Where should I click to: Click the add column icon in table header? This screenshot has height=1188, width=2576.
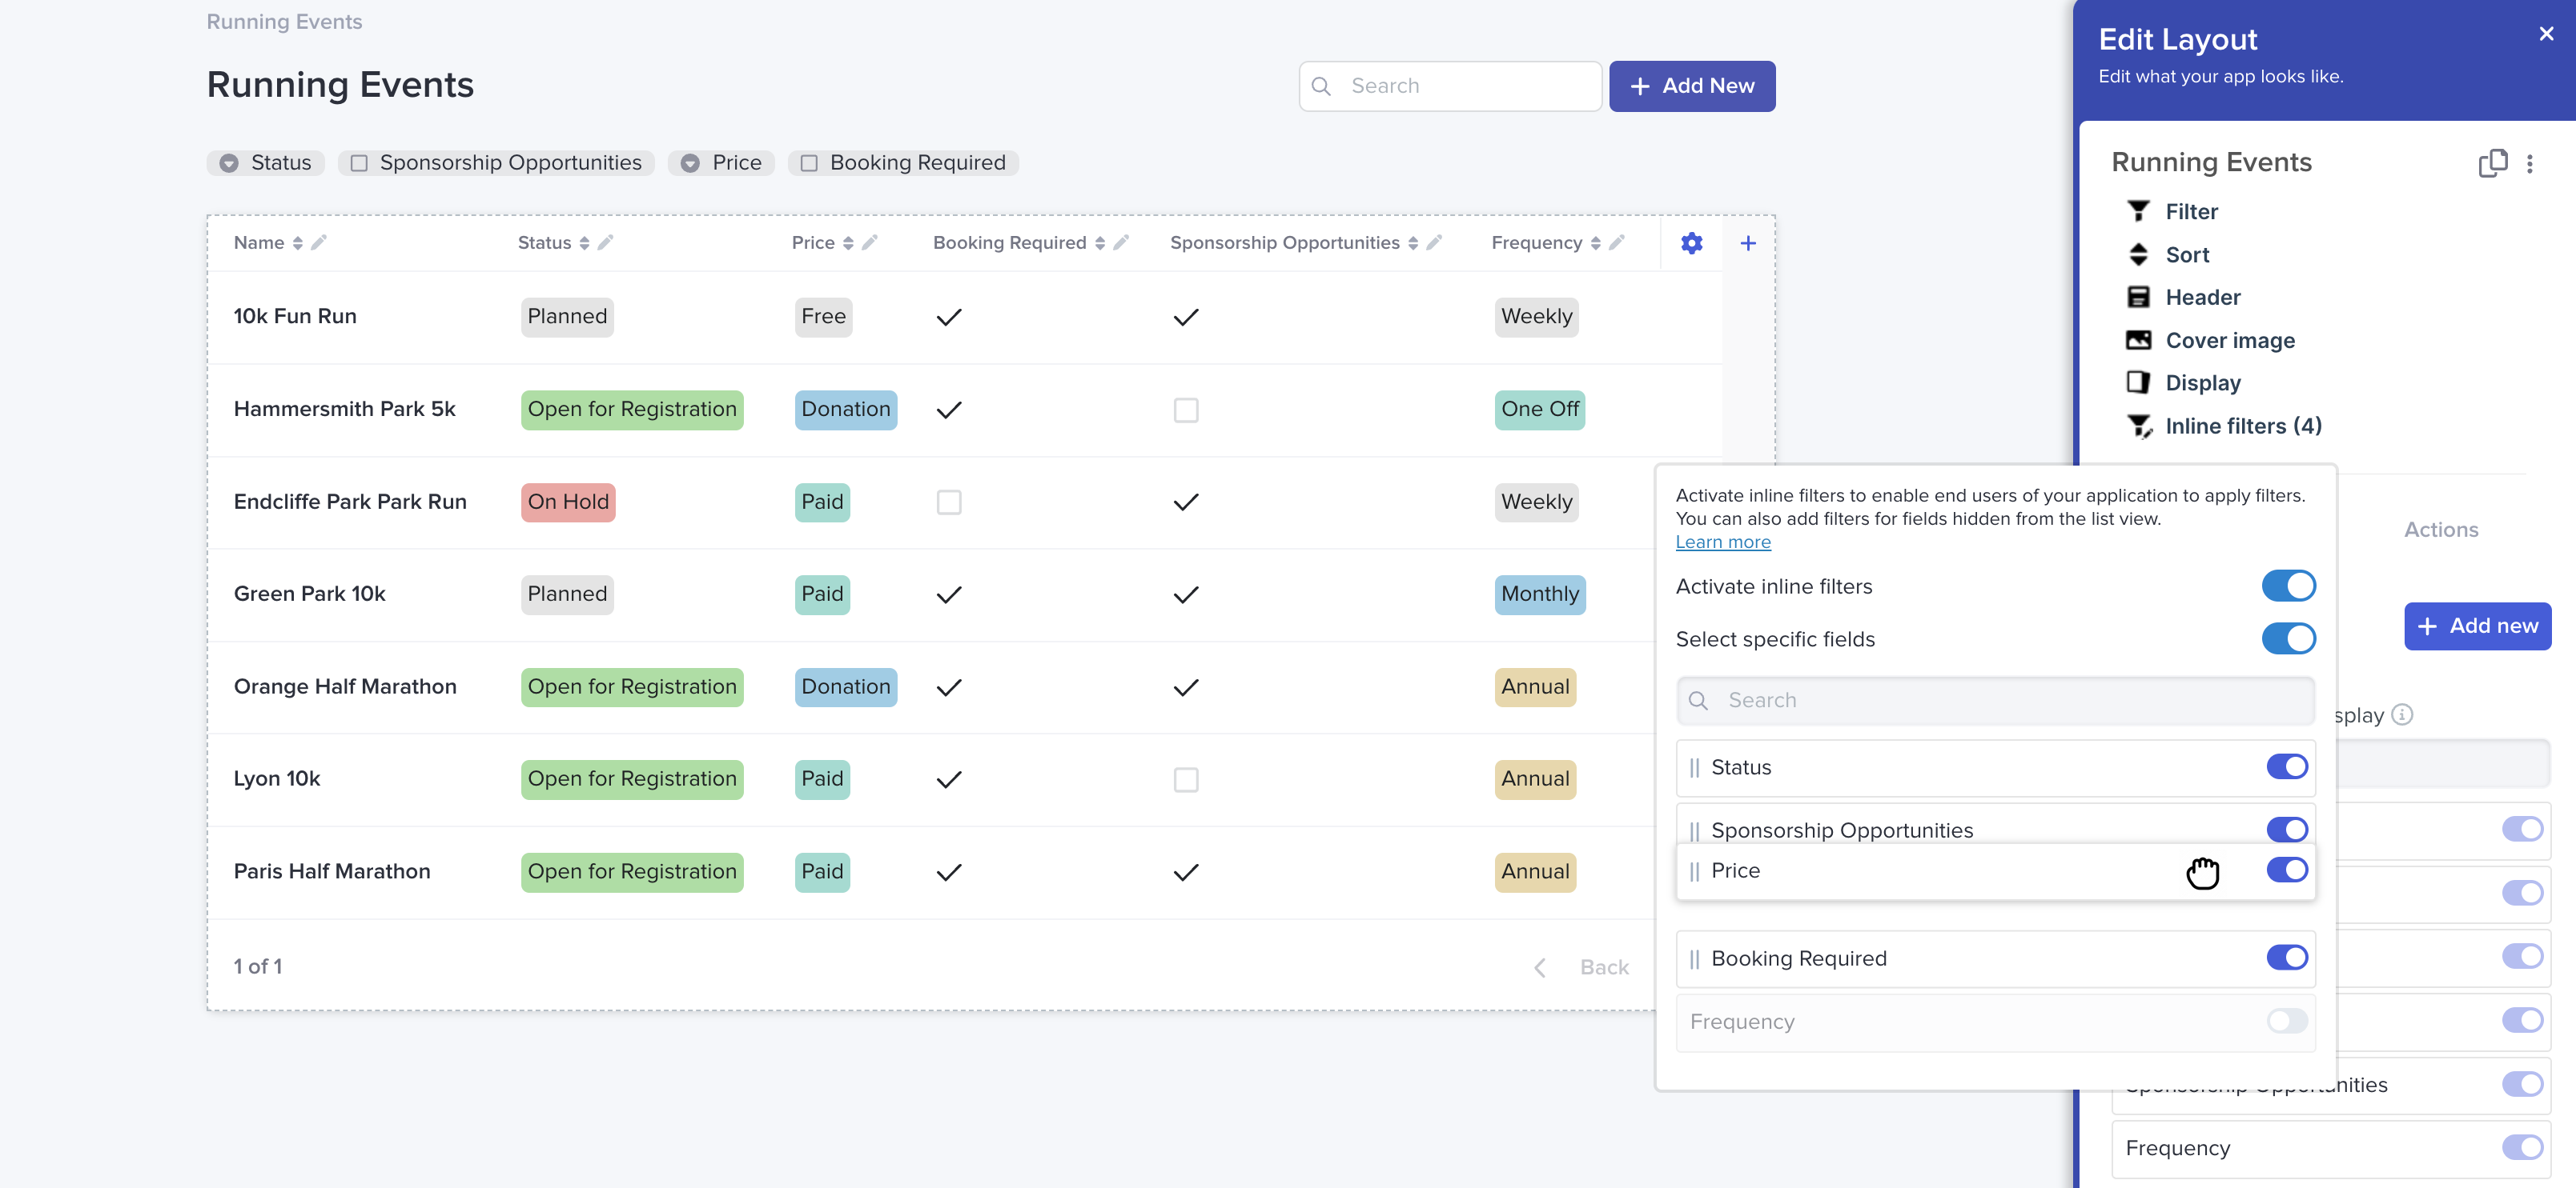[1748, 243]
